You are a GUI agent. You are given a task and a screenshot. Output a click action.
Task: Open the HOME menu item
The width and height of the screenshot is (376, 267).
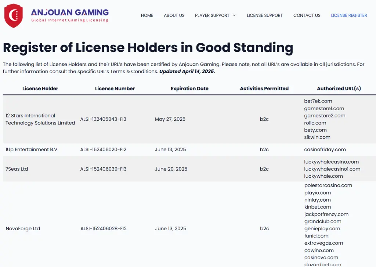pyautogui.click(x=147, y=15)
